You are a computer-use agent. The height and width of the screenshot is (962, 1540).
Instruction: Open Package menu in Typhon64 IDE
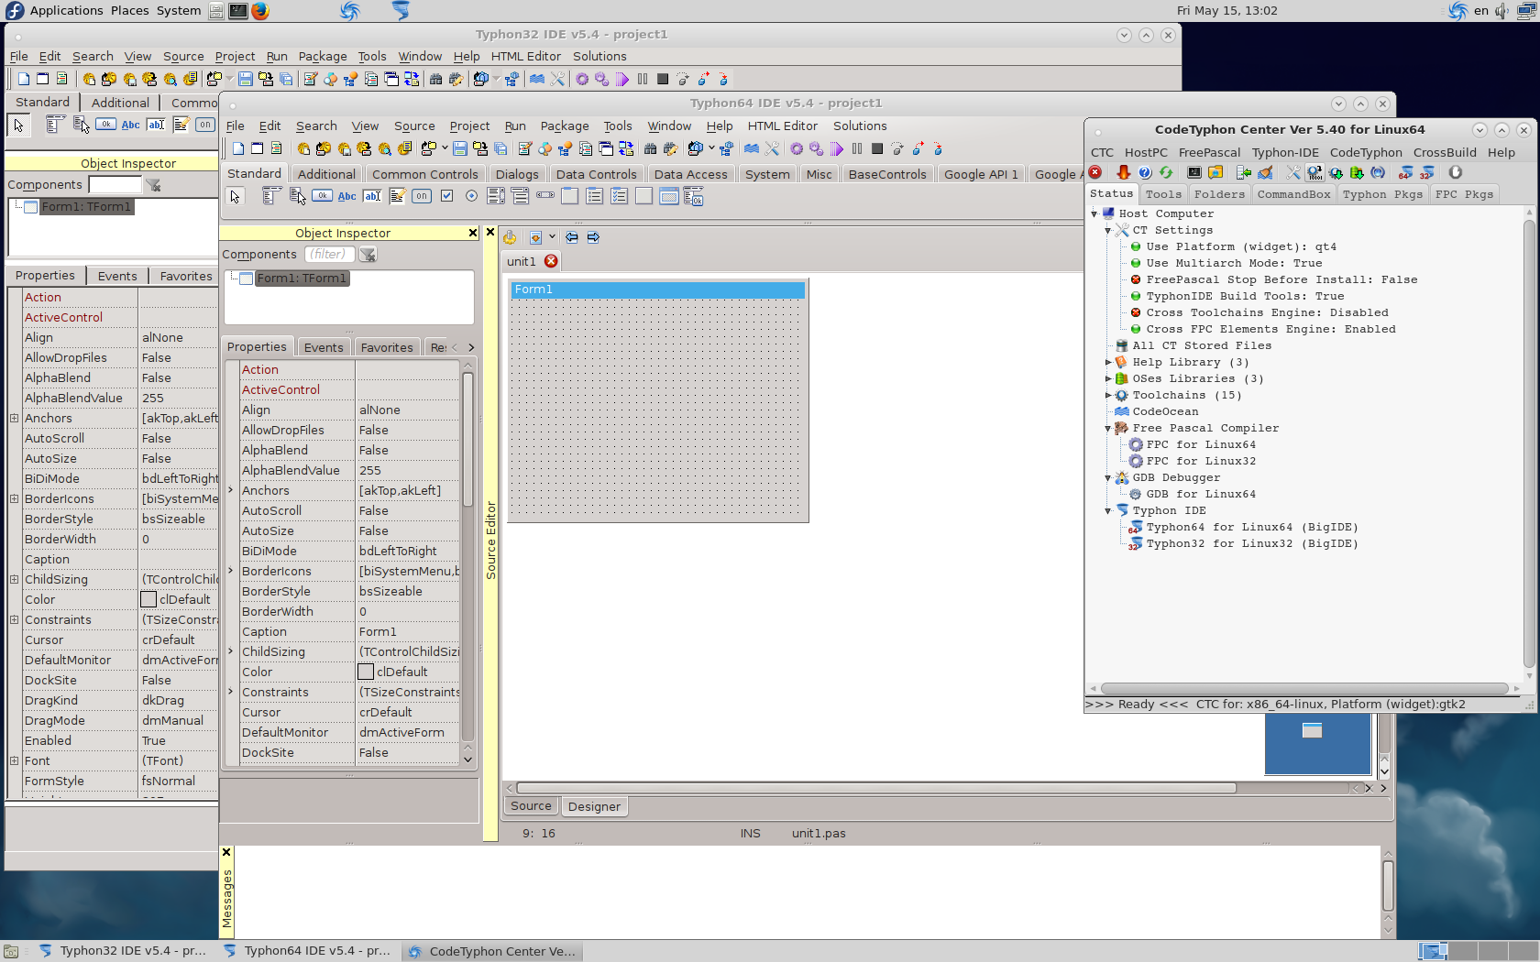tap(565, 126)
